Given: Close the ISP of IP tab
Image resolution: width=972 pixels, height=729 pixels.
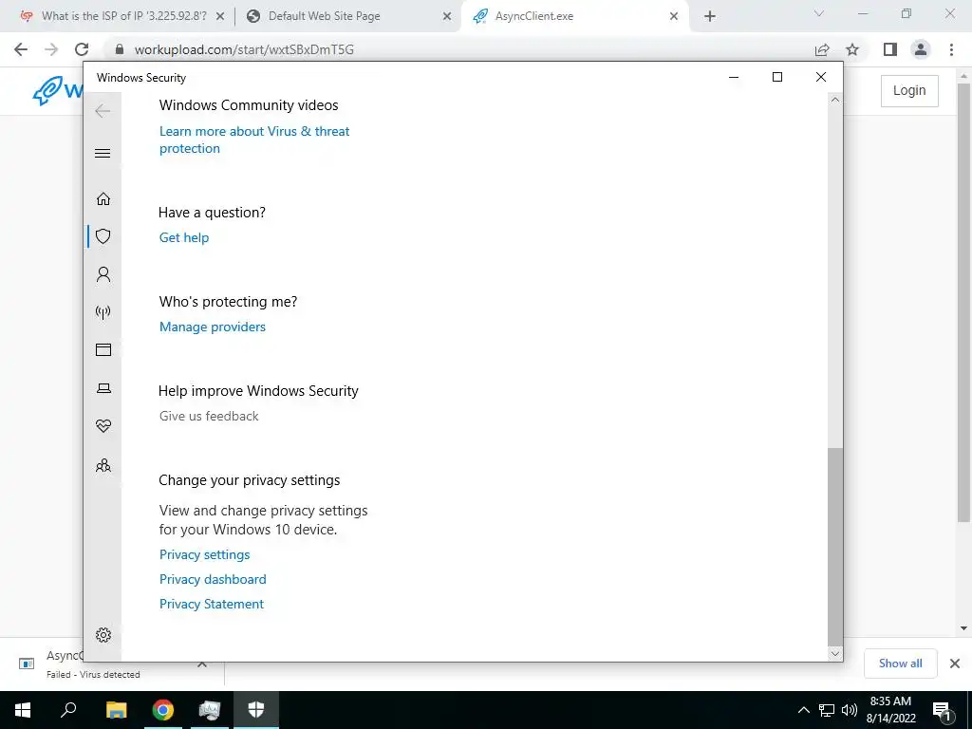Looking at the screenshot, I should click(220, 17).
